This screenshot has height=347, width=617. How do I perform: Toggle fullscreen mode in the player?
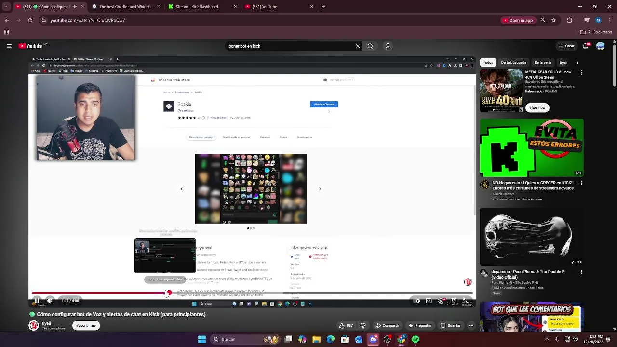[466, 301]
